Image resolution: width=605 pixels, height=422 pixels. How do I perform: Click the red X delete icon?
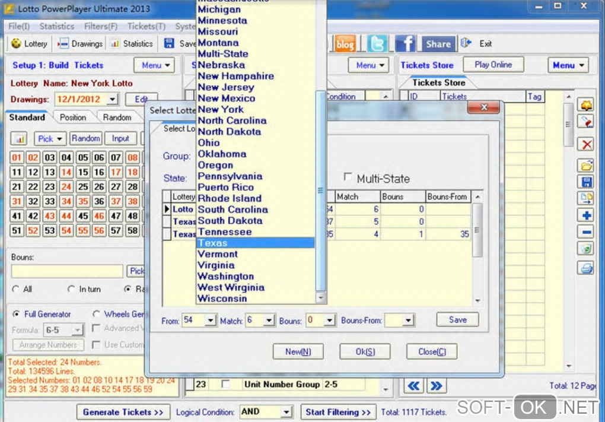point(586,145)
